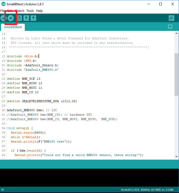Click the BSD license comment line
This screenshot has width=179, height=193.
pyautogui.click(x=71, y=43)
